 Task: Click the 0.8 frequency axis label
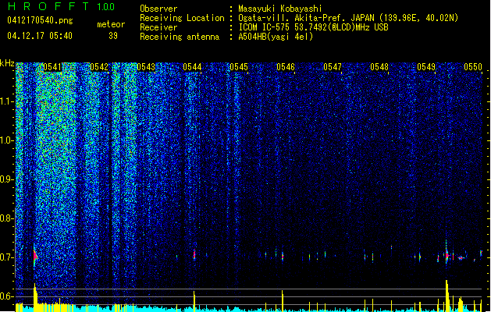click(6, 218)
